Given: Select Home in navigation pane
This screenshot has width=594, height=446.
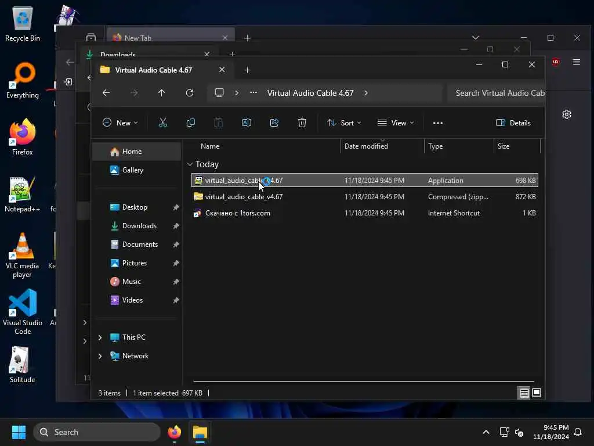Looking at the screenshot, I should click(x=137, y=152).
